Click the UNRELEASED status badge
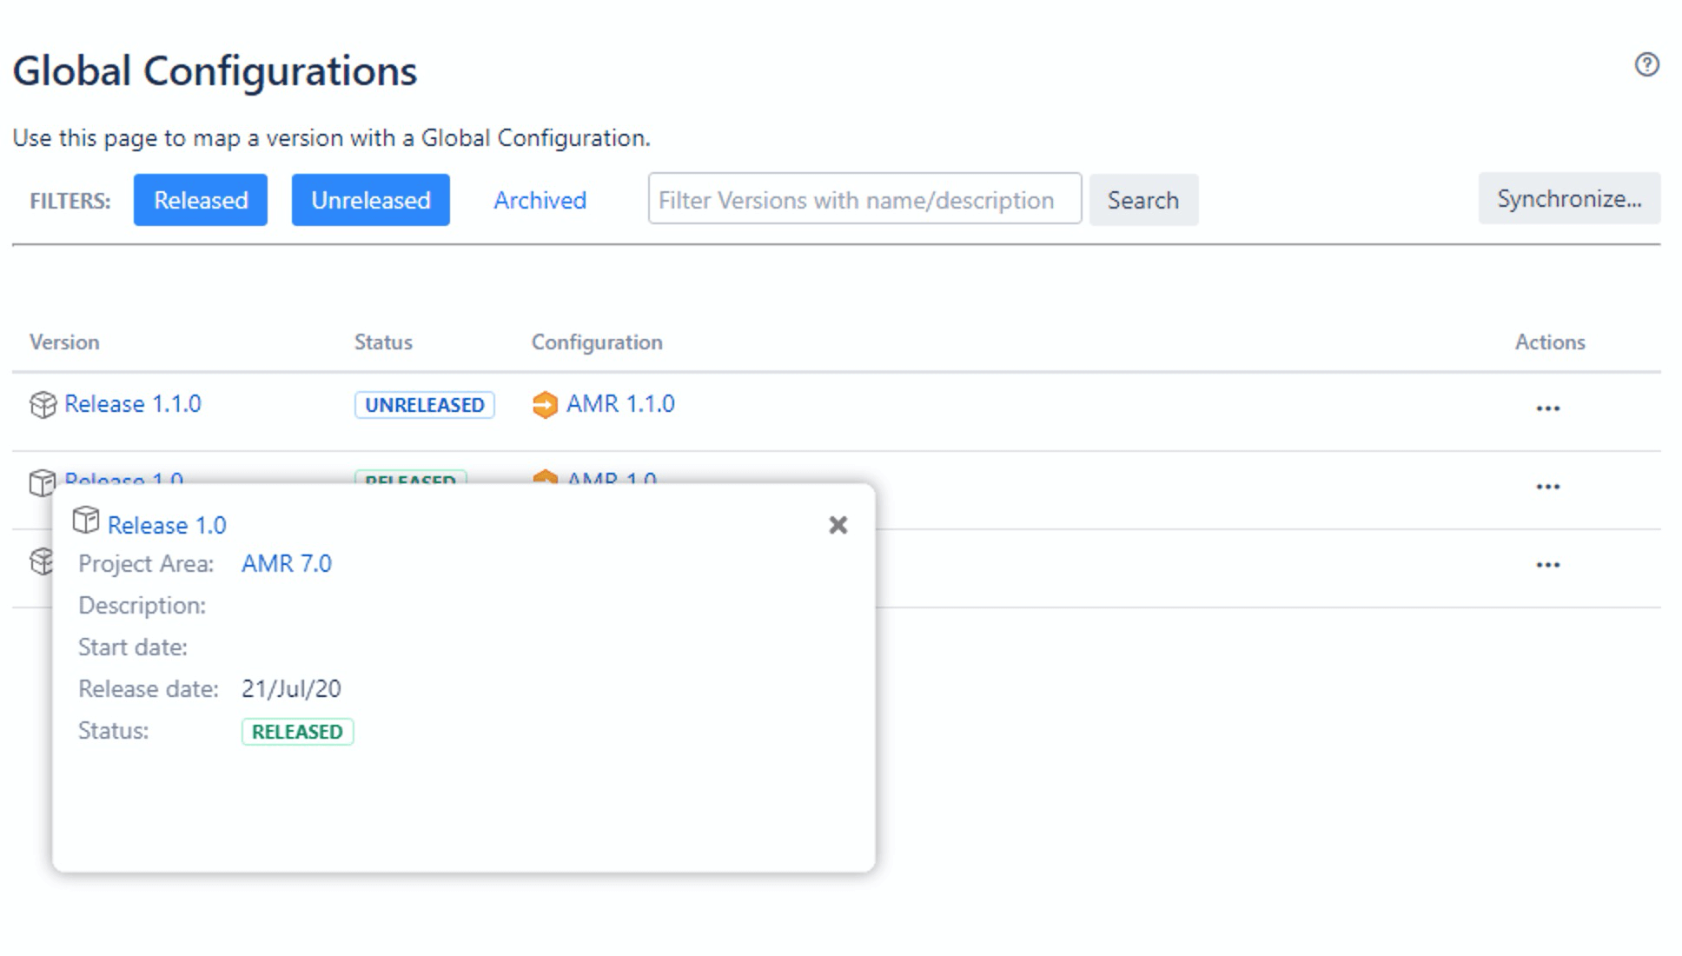Screen dimensions: 1682x956 coord(425,405)
